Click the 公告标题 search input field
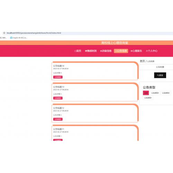The width and height of the screenshot is (173, 173). [x=160, y=67]
